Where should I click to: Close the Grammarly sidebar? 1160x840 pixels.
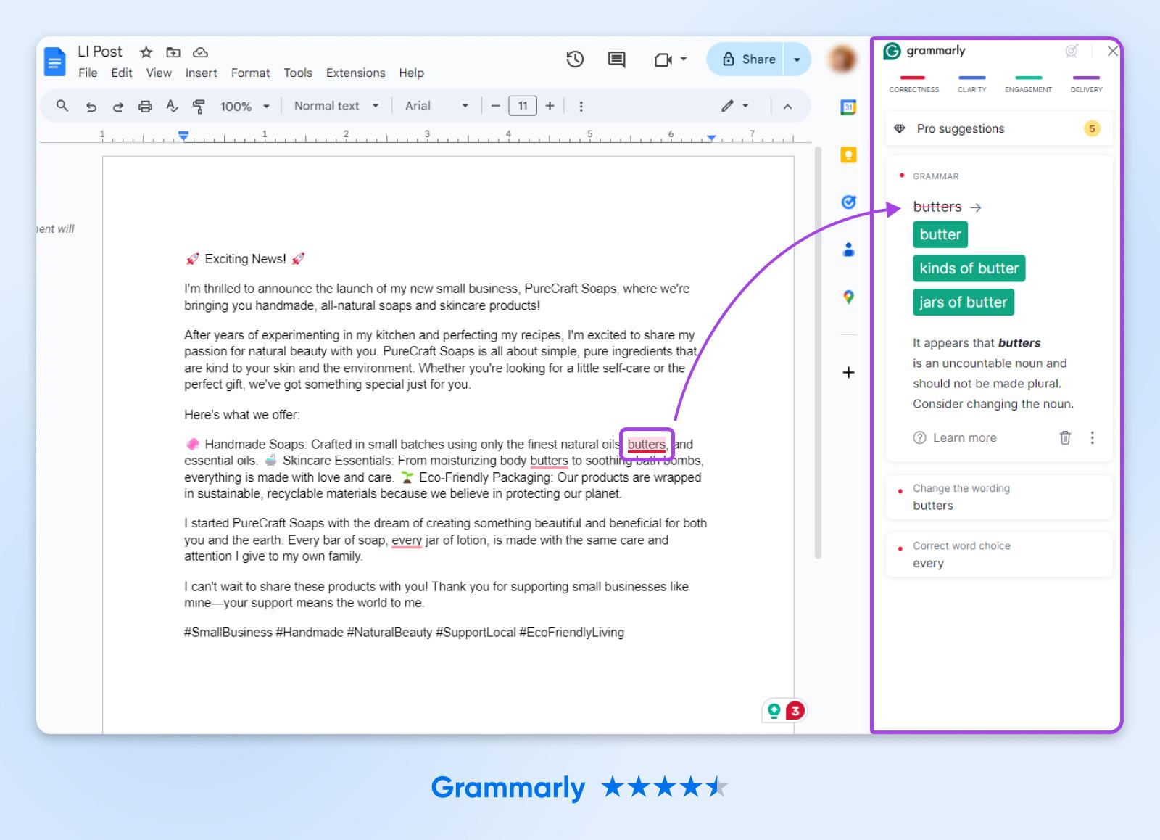[1112, 51]
